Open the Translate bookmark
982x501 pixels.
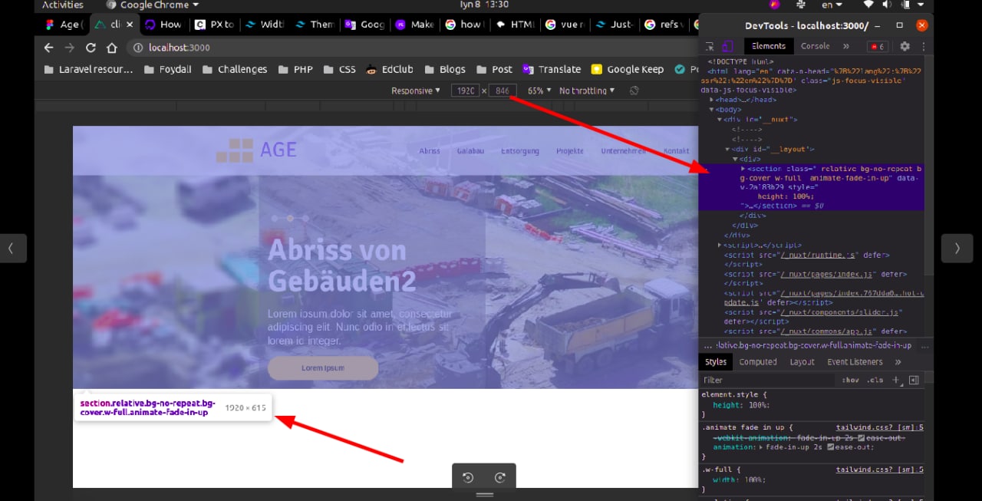(x=552, y=69)
